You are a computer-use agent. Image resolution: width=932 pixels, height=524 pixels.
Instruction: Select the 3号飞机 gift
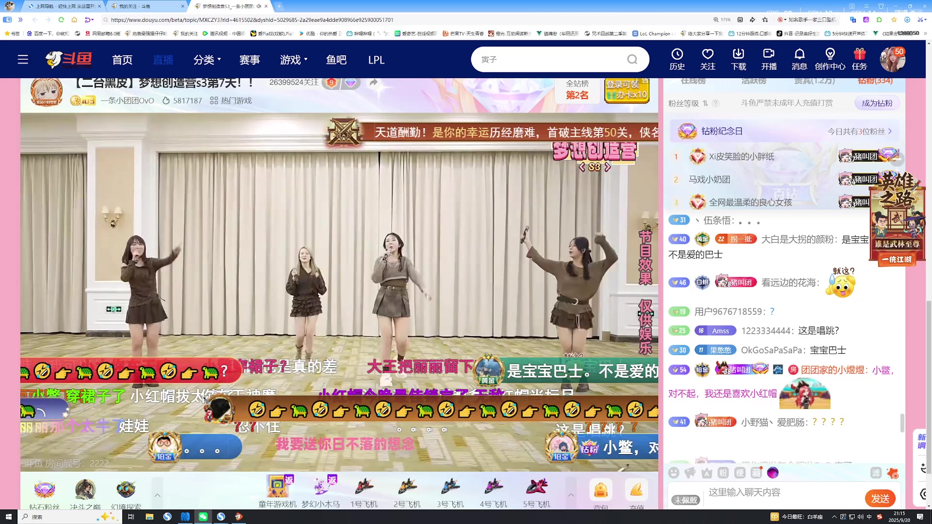click(450, 491)
